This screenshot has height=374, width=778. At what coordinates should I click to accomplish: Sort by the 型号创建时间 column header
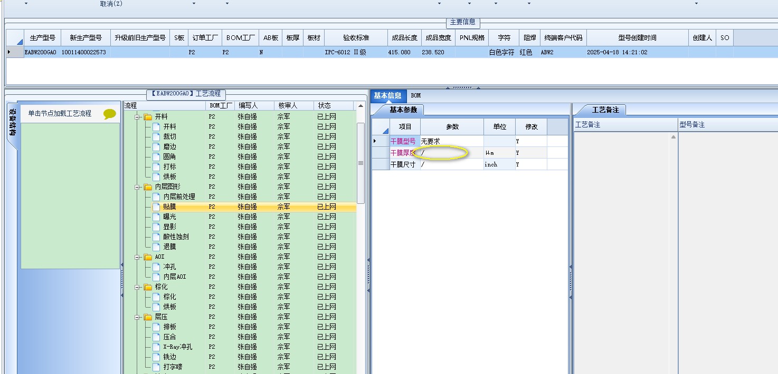(x=638, y=38)
